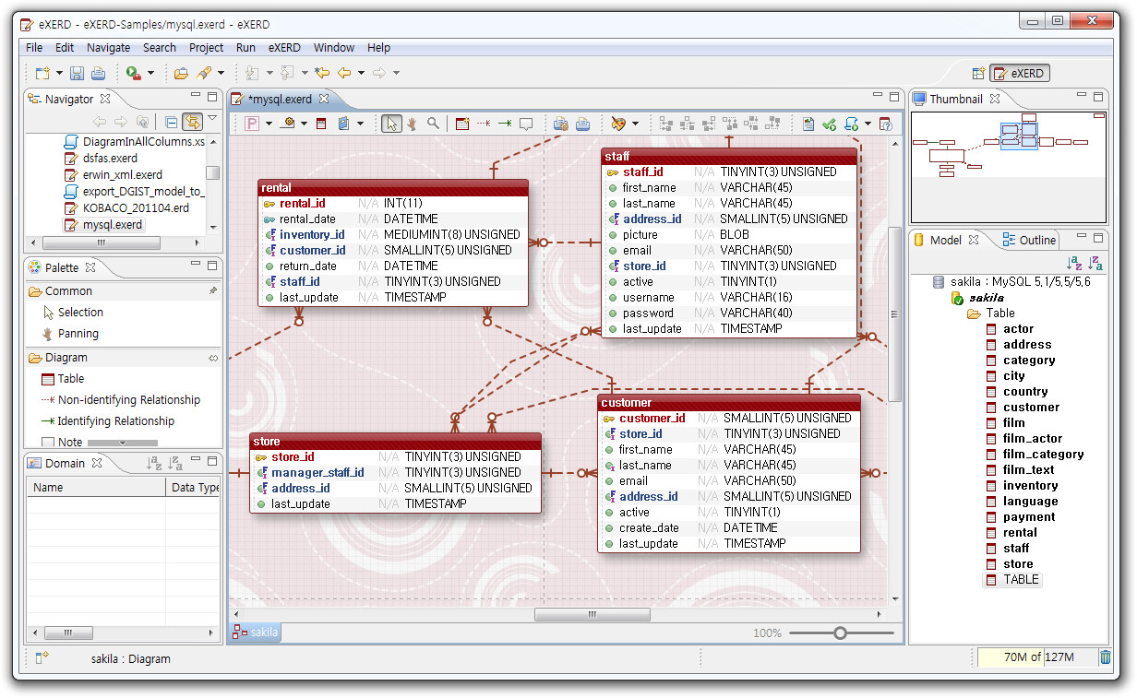Open Run external tools dropdown arrow
The image size is (1137, 698).
tap(150, 73)
